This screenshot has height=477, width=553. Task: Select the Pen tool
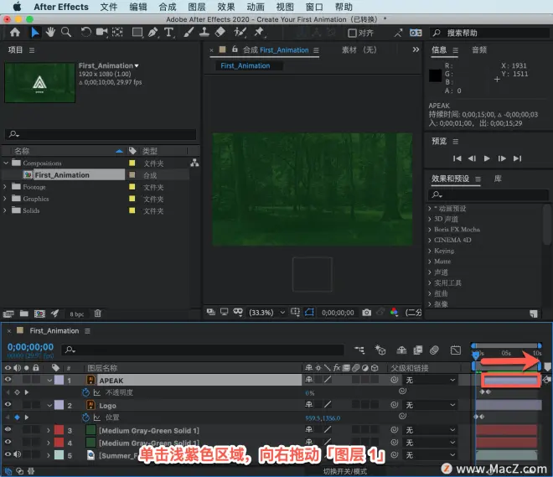[x=152, y=33]
